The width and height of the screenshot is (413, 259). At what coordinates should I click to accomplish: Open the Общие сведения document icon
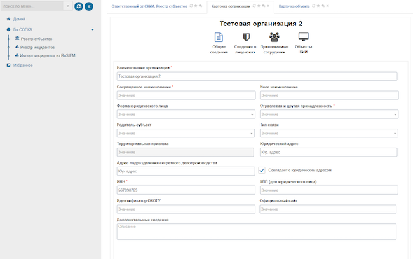[x=219, y=37]
